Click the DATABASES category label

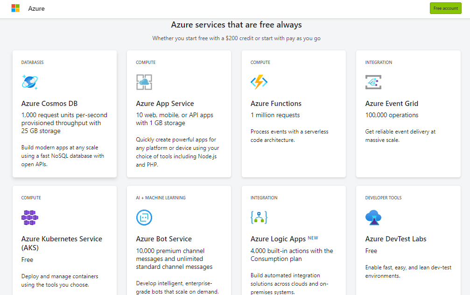coord(32,63)
